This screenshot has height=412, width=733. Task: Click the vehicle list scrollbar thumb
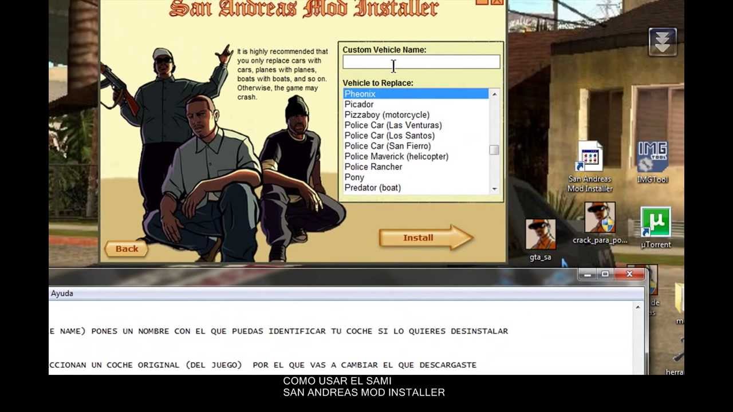click(x=494, y=150)
